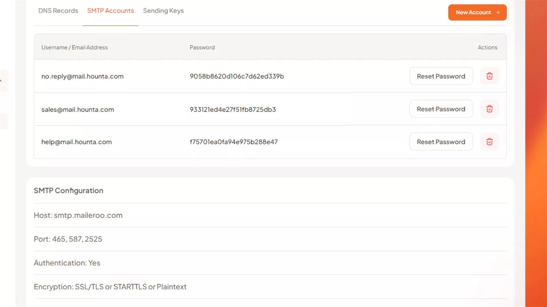The image size is (547, 307).
Task: Remove help@mail.hounta.com using trash icon
Action: tap(489, 142)
